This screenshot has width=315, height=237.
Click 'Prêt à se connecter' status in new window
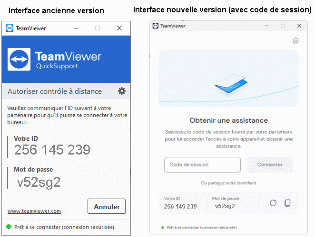(202, 228)
